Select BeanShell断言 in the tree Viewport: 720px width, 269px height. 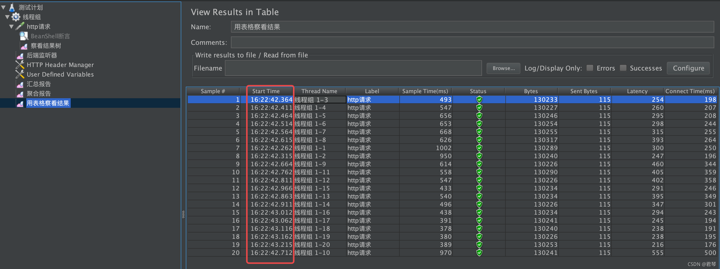[50, 36]
